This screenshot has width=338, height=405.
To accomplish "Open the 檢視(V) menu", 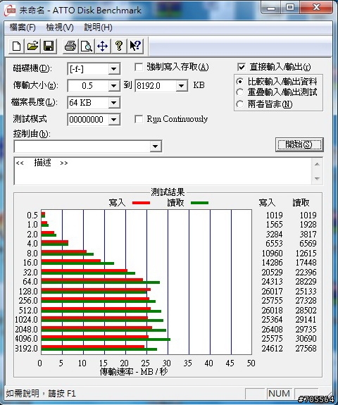I will pos(60,27).
